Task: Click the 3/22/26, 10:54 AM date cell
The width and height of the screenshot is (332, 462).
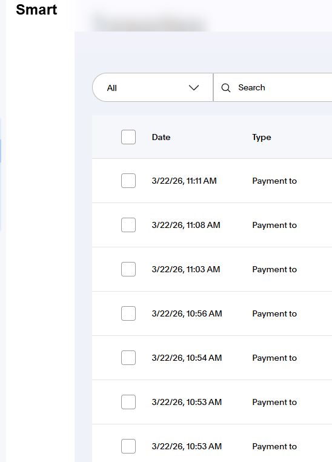Action: coord(187,358)
